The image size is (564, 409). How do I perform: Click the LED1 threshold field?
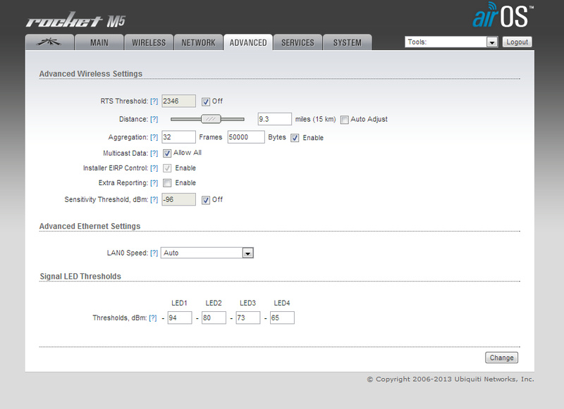pos(180,317)
